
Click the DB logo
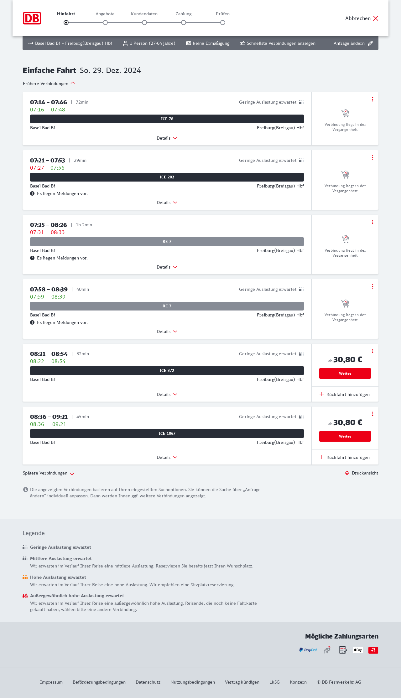pyautogui.click(x=32, y=18)
